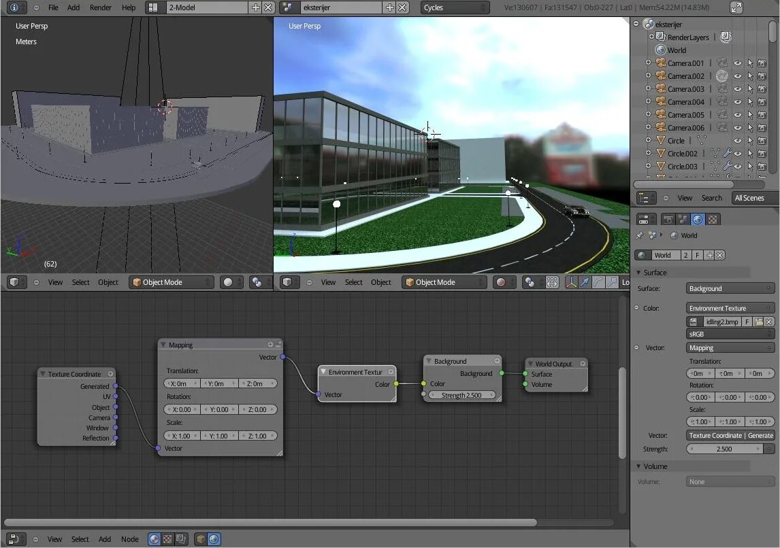Click the scene browse icon beside eksterijer
Image resolution: width=780 pixels, height=548 pixels.
[287, 7]
